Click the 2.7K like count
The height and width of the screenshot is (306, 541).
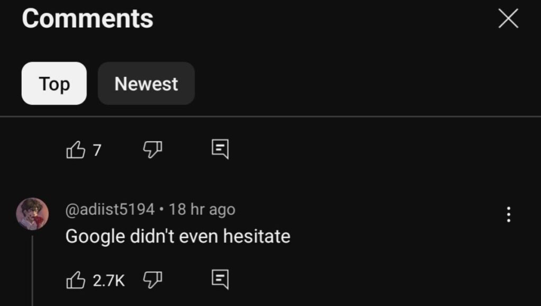pos(109,280)
